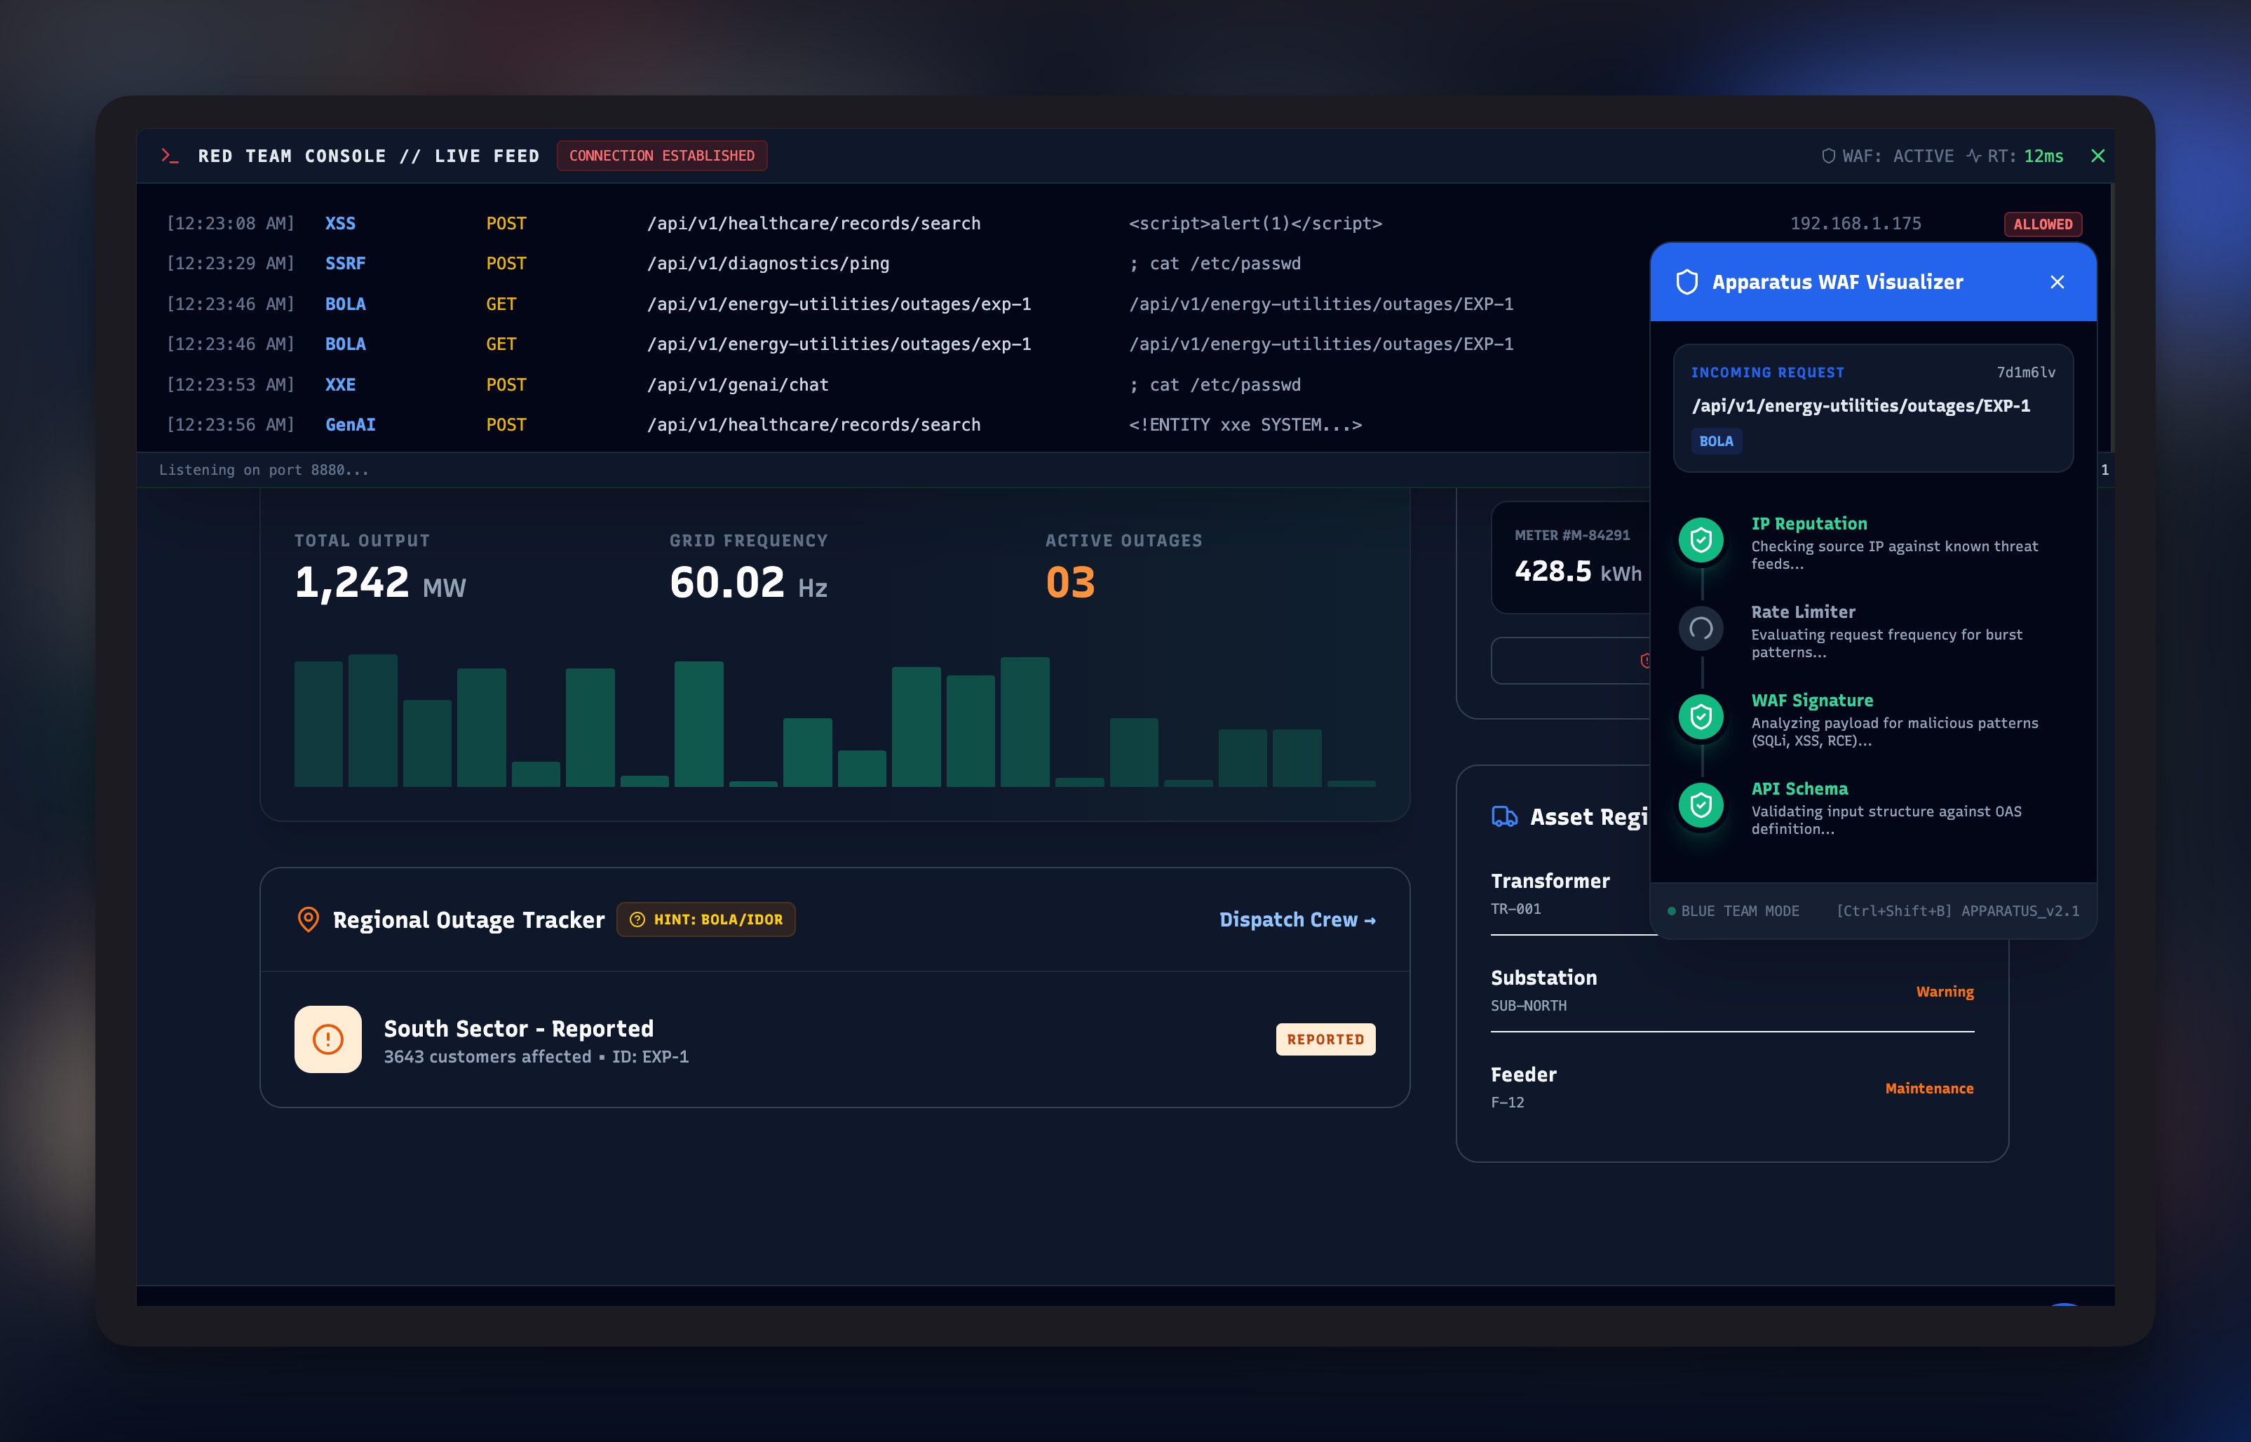Click the source IP 192.168.1.175
Image resolution: width=2251 pixels, height=1442 pixels.
click(1855, 224)
